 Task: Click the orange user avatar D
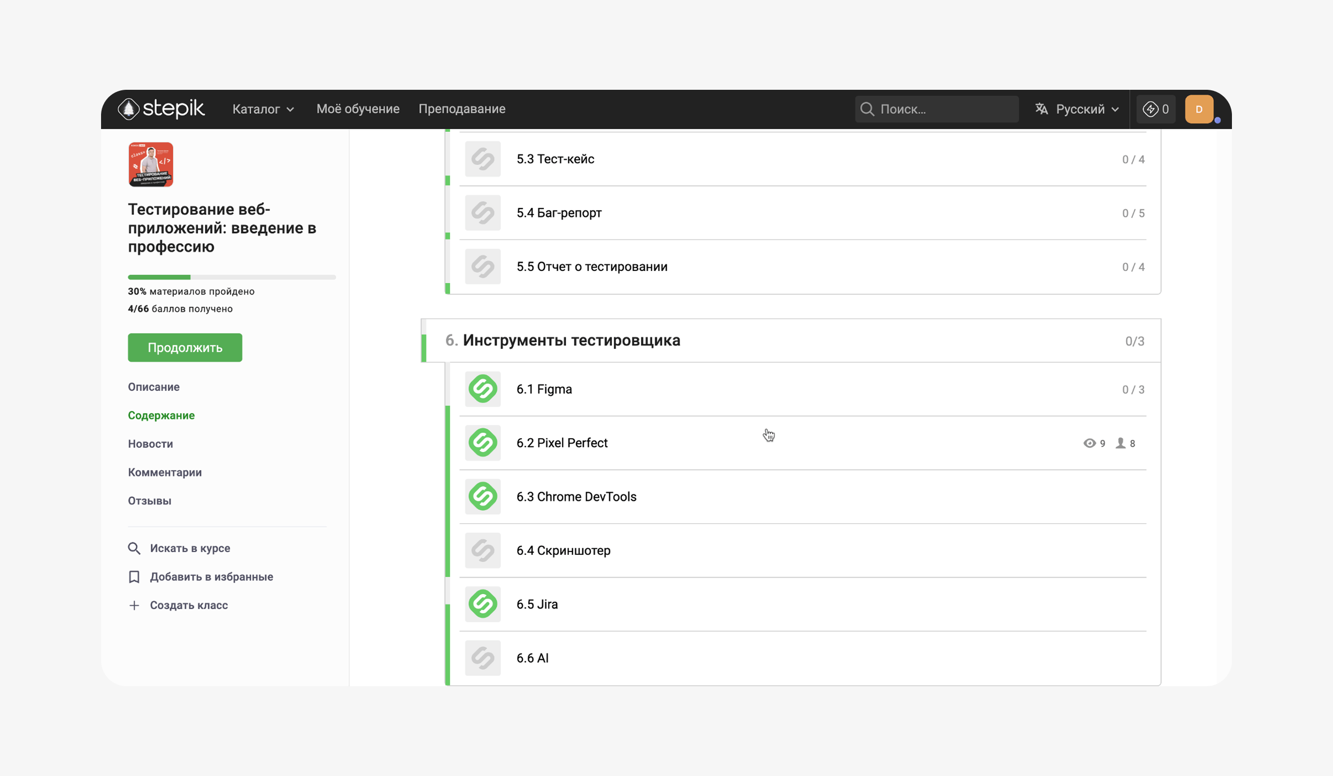pyautogui.click(x=1198, y=109)
